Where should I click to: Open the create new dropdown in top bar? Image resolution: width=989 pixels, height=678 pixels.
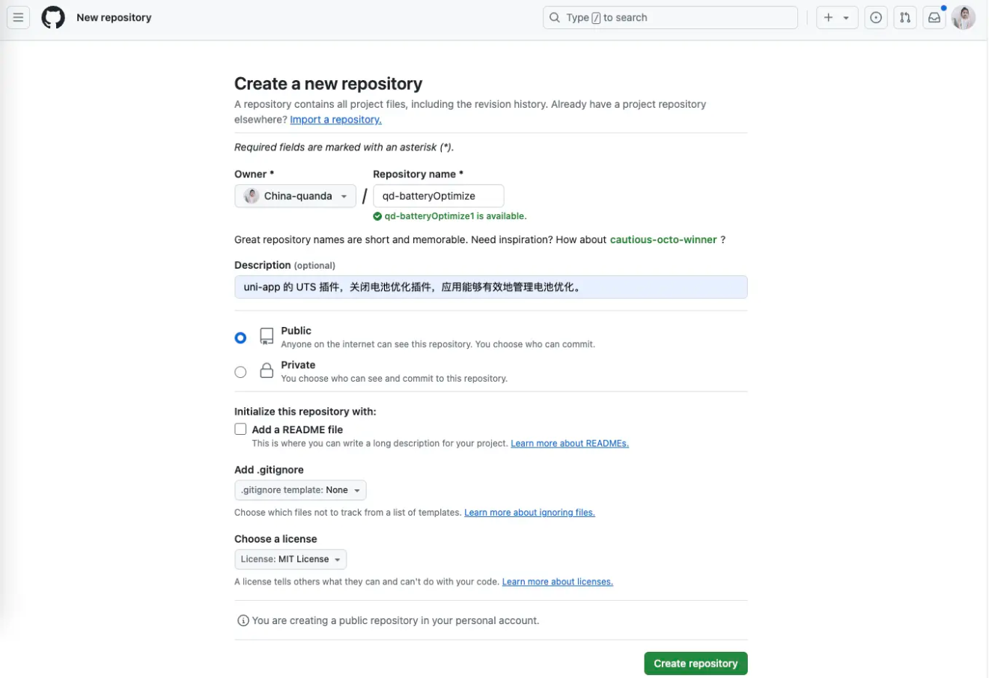click(x=836, y=16)
